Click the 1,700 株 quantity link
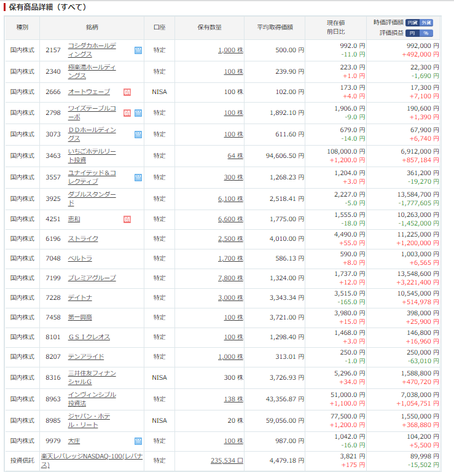 (230, 259)
